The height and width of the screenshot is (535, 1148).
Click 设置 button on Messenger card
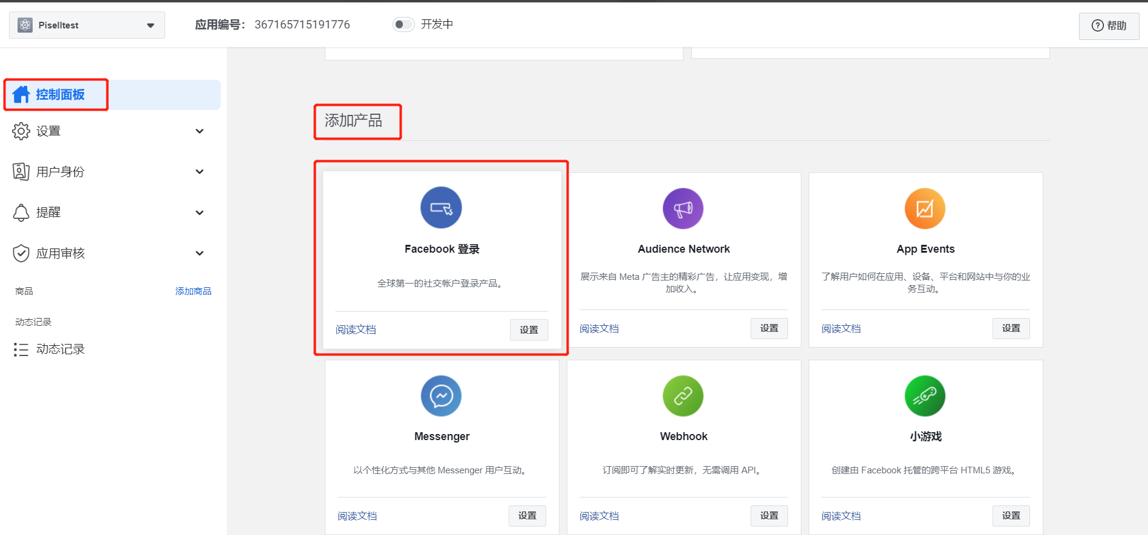[527, 516]
